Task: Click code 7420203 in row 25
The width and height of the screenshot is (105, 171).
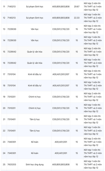Action: point(12,164)
